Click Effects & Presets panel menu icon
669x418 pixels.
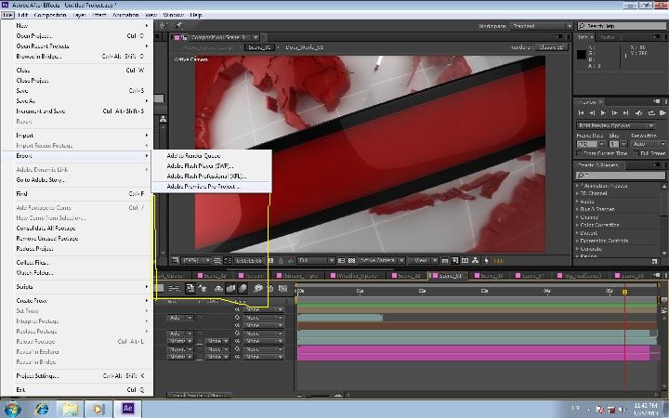657,164
